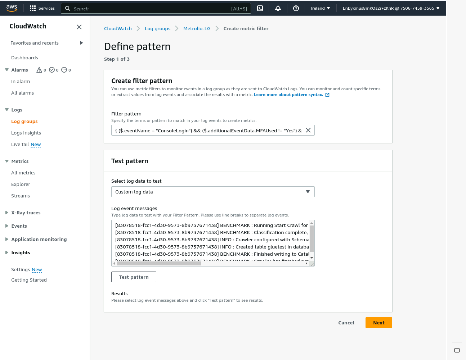Expand Favorites and recents
466x360 pixels.
pyautogui.click(x=81, y=43)
